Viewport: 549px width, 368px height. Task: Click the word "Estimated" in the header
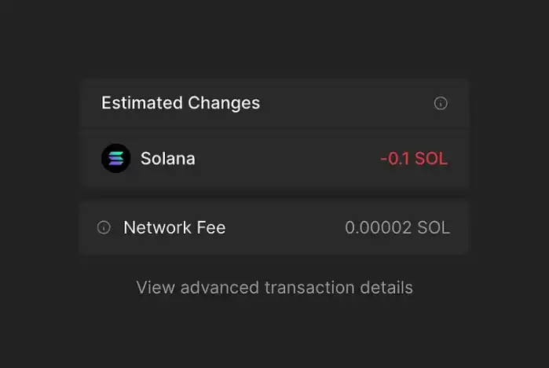(x=142, y=103)
